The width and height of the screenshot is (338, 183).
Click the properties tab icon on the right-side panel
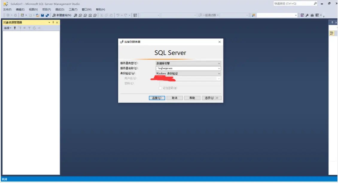[x=332, y=33]
